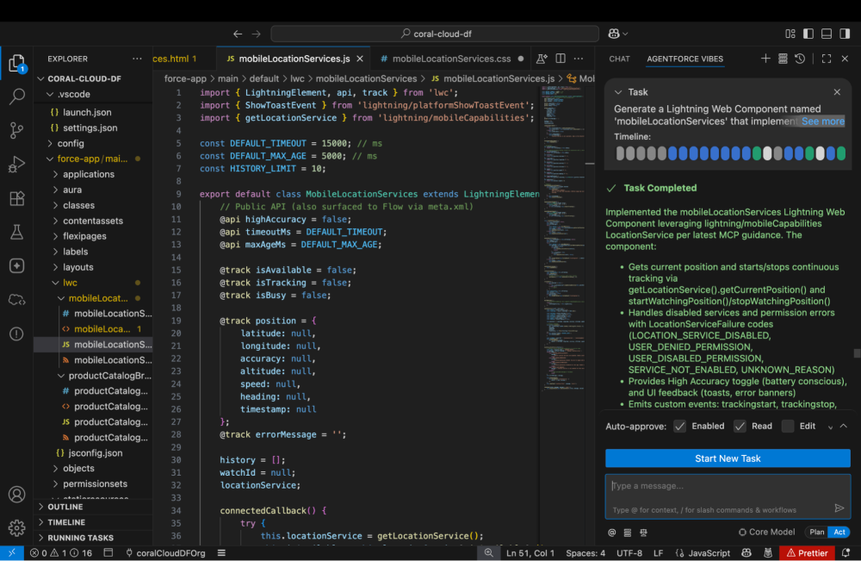Open the Testing beaker icon

point(16,232)
